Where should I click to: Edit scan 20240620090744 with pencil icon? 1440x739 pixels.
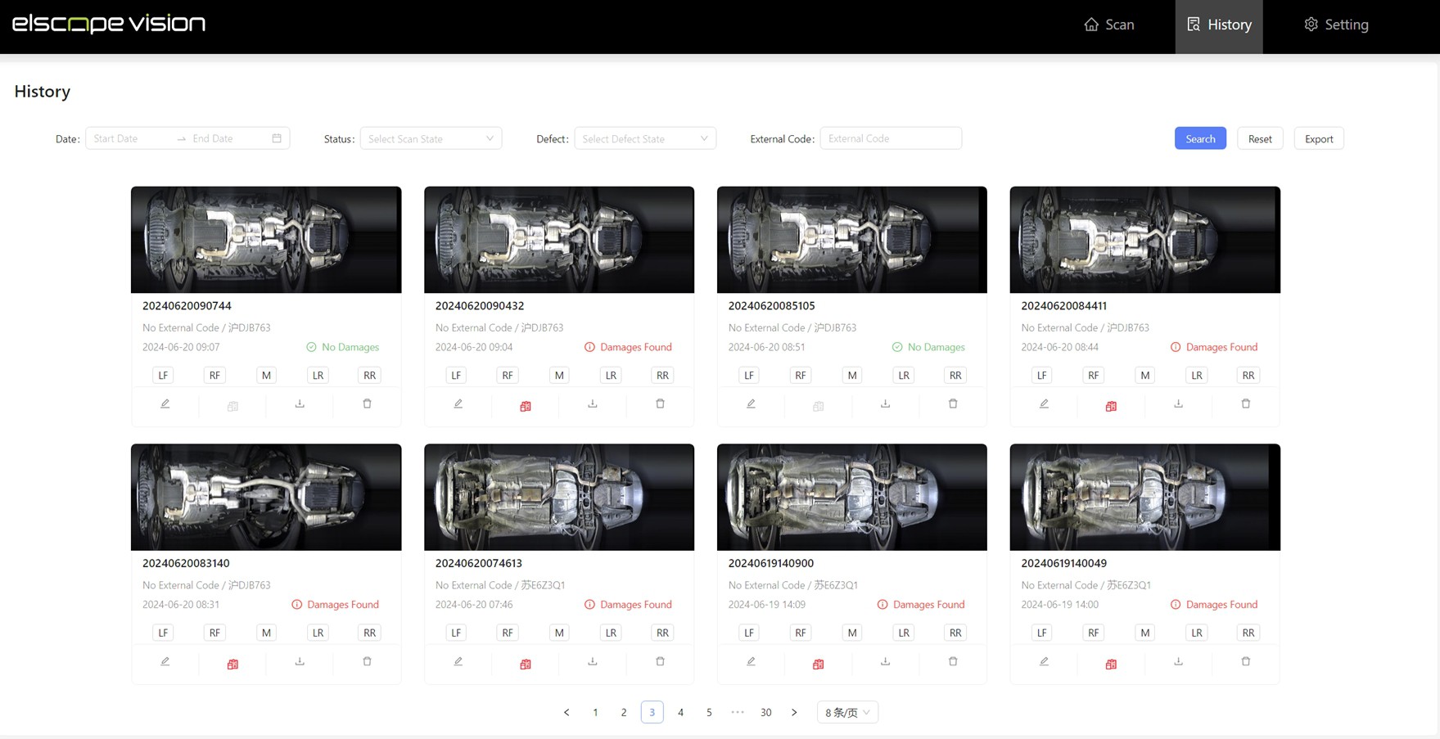click(165, 403)
